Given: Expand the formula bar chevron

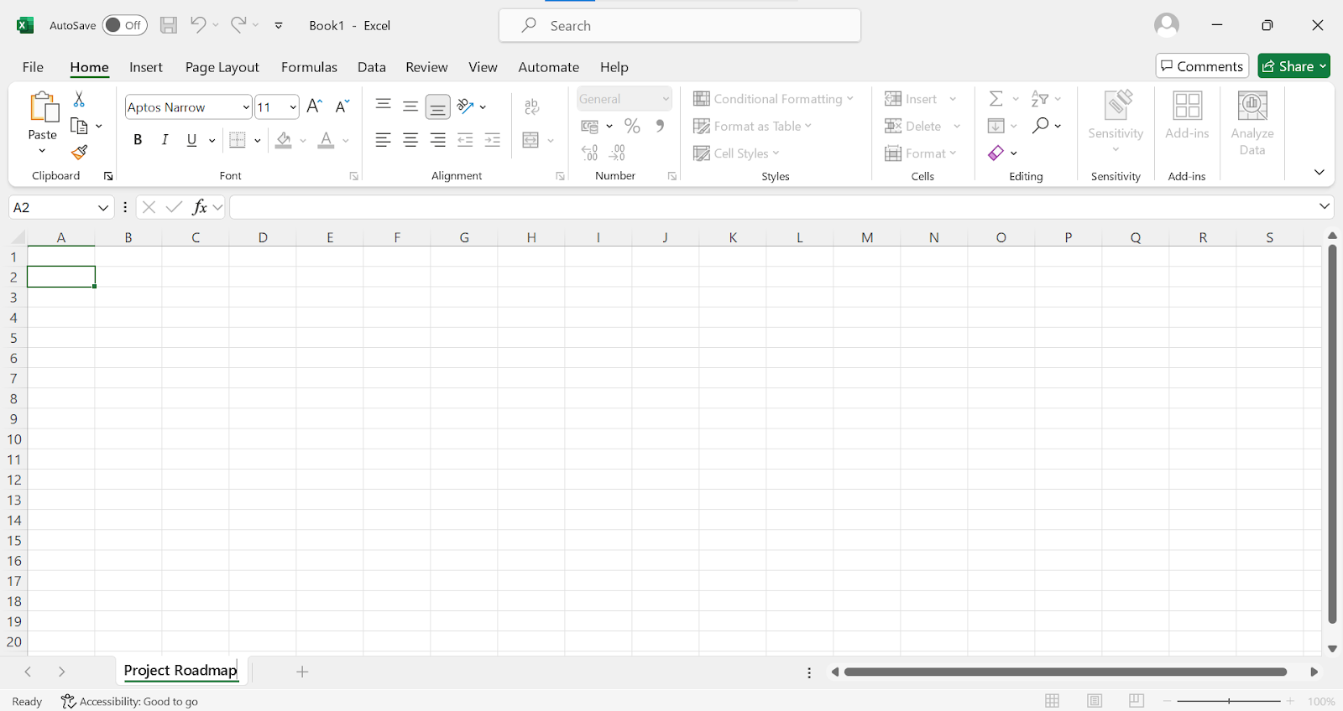Looking at the screenshot, I should tap(1325, 206).
